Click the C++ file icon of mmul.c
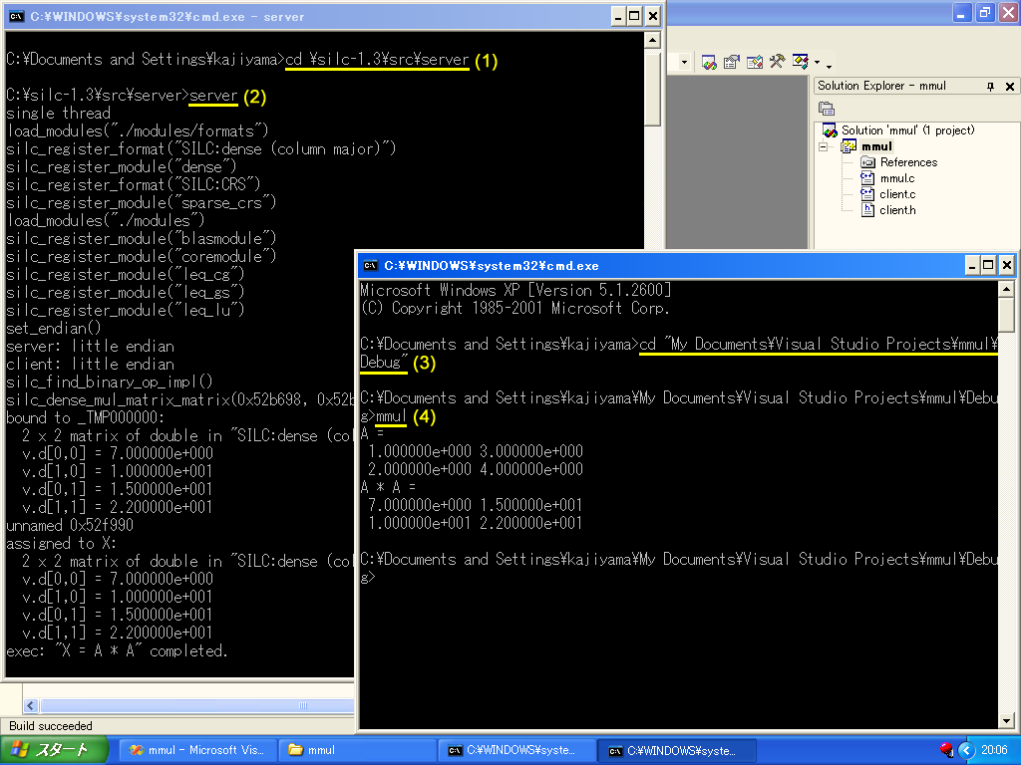Screen dimensions: 1021x765 (x=867, y=177)
